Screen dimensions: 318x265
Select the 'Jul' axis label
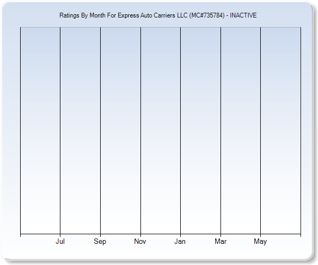[60, 241]
